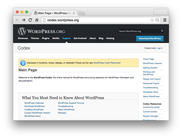
Task: Open the Showcase menu item
Action: click(23, 38)
